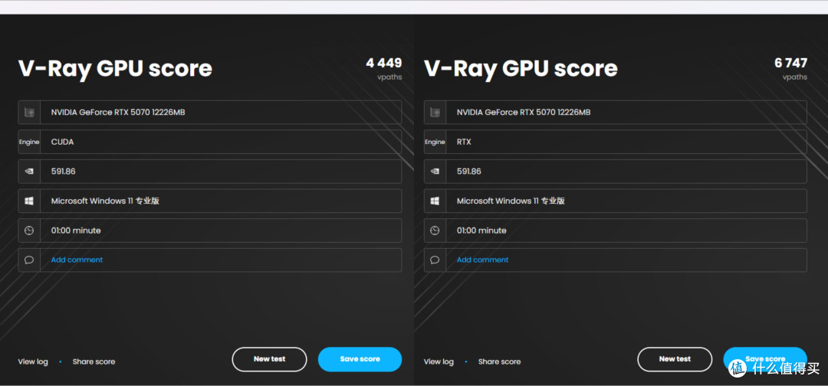Select the 4 449 vpaths score
828x386 pixels.
tap(384, 64)
